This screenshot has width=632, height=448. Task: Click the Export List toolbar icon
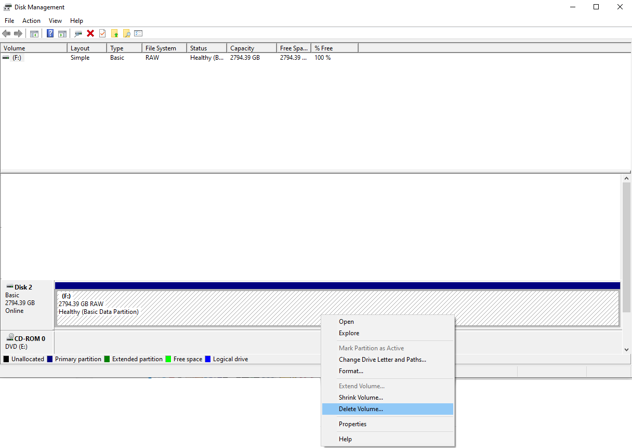point(138,33)
